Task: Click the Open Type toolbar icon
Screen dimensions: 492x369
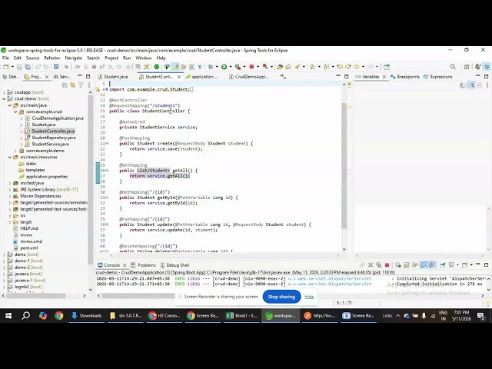Action: [x=280, y=67]
